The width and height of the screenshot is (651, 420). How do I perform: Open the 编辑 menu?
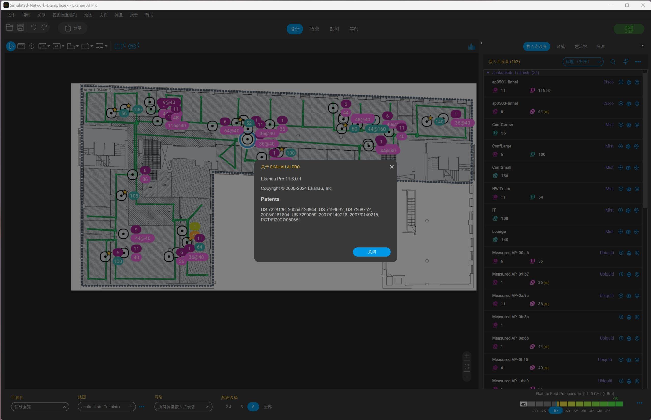[26, 15]
